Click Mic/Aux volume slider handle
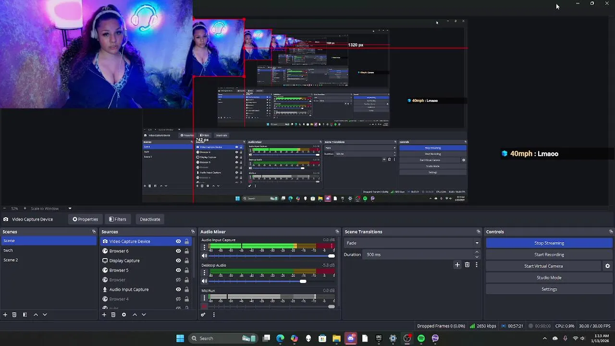The width and height of the screenshot is (615, 346). 332,306
